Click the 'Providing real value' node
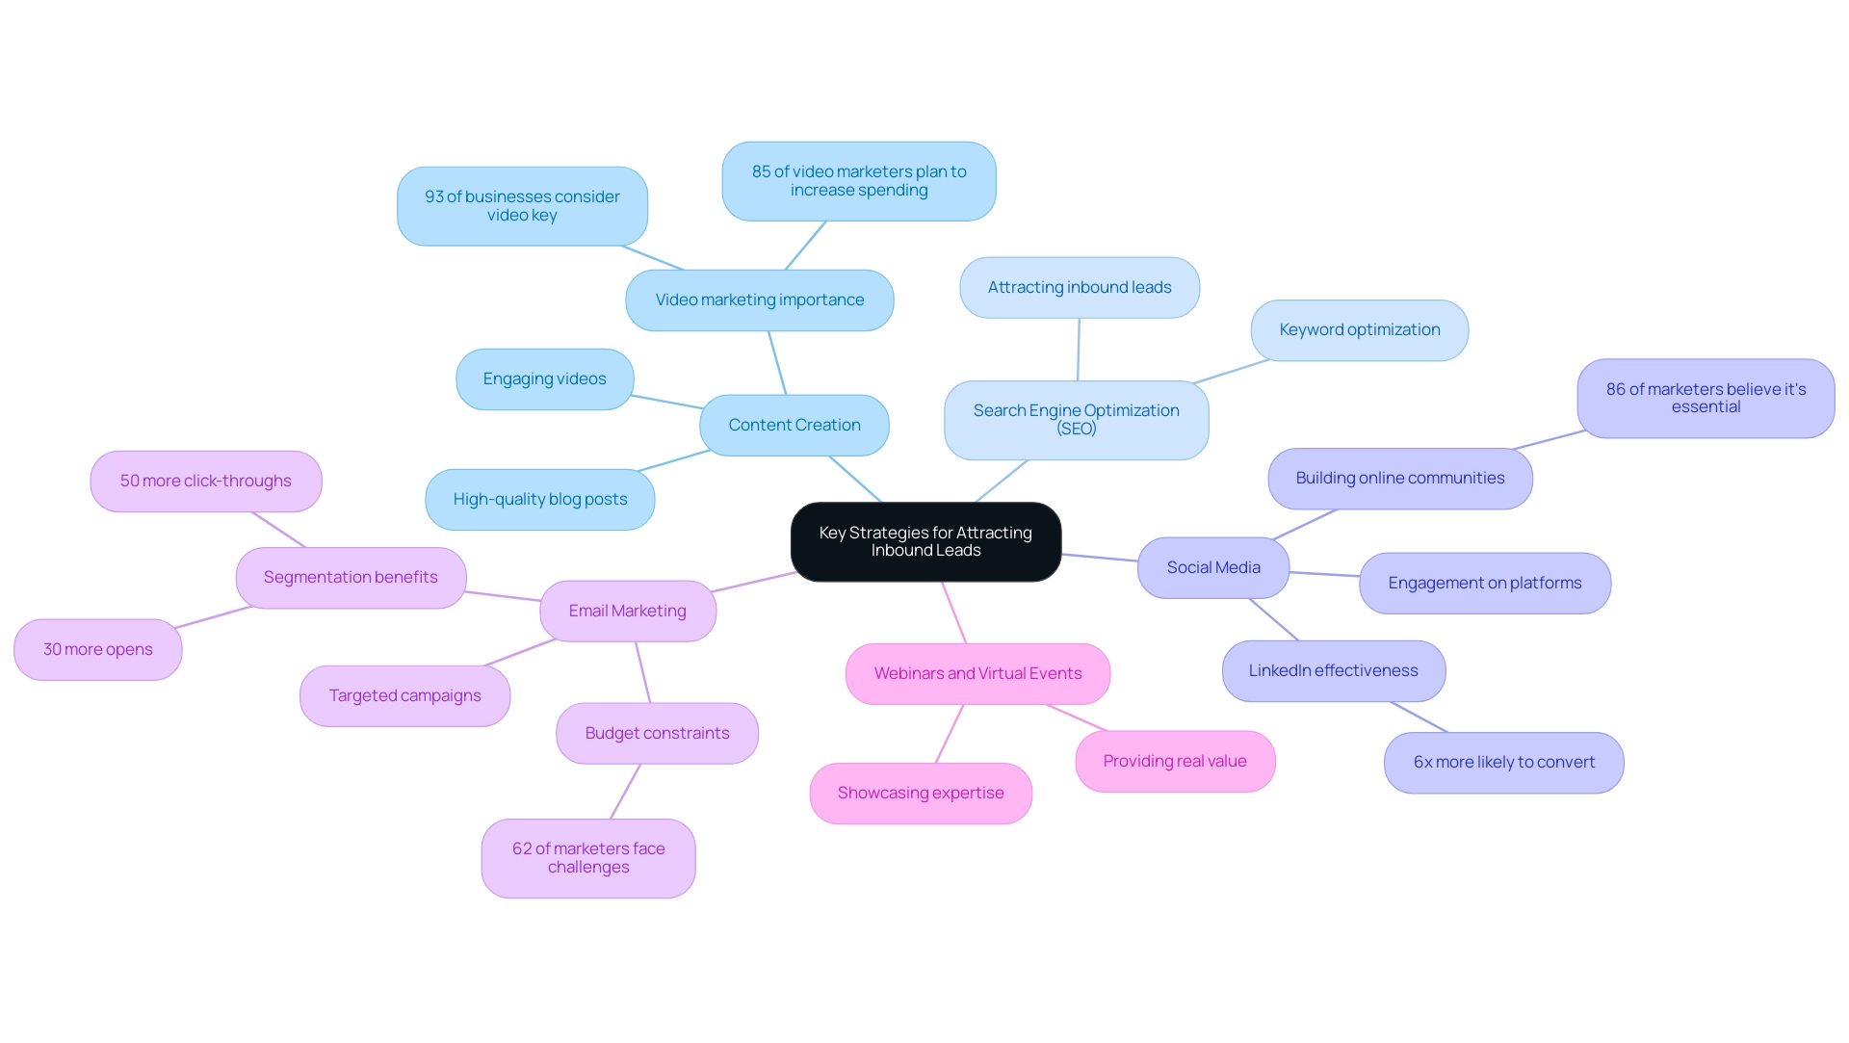This screenshot has height=1043, width=1849. tap(1175, 760)
